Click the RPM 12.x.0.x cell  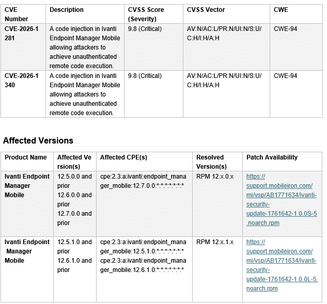click(215, 177)
